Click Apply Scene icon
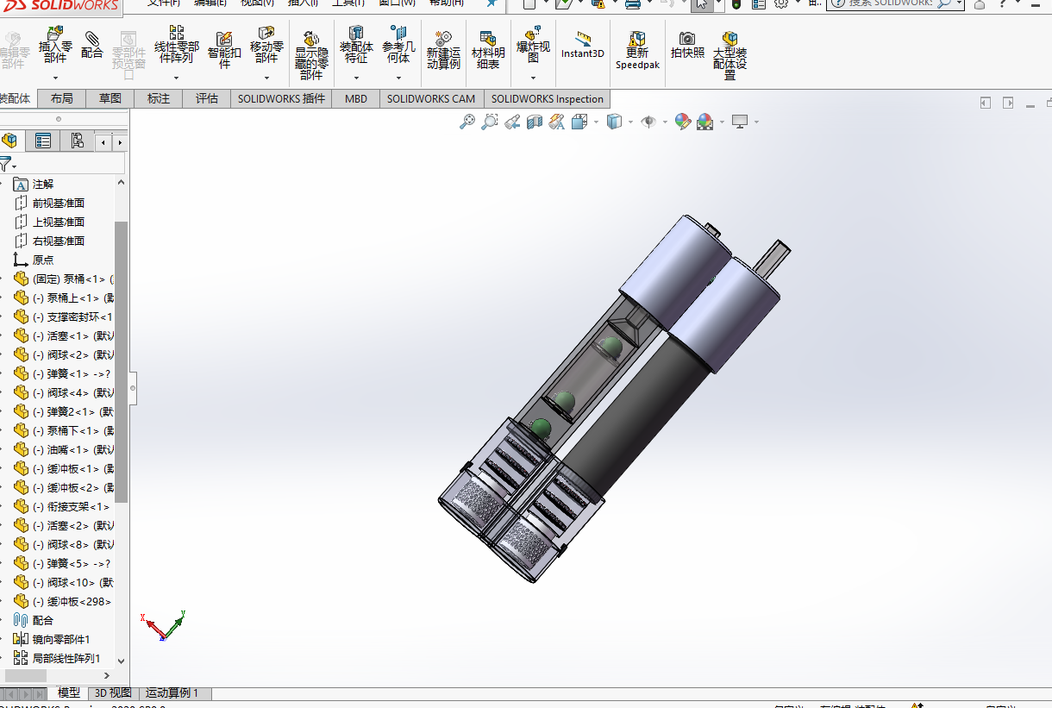Image resolution: width=1052 pixels, height=708 pixels. click(705, 122)
